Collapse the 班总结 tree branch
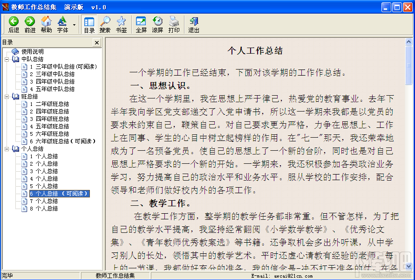The width and height of the screenshot is (415, 280). pyautogui.click(x=7, y=97)
